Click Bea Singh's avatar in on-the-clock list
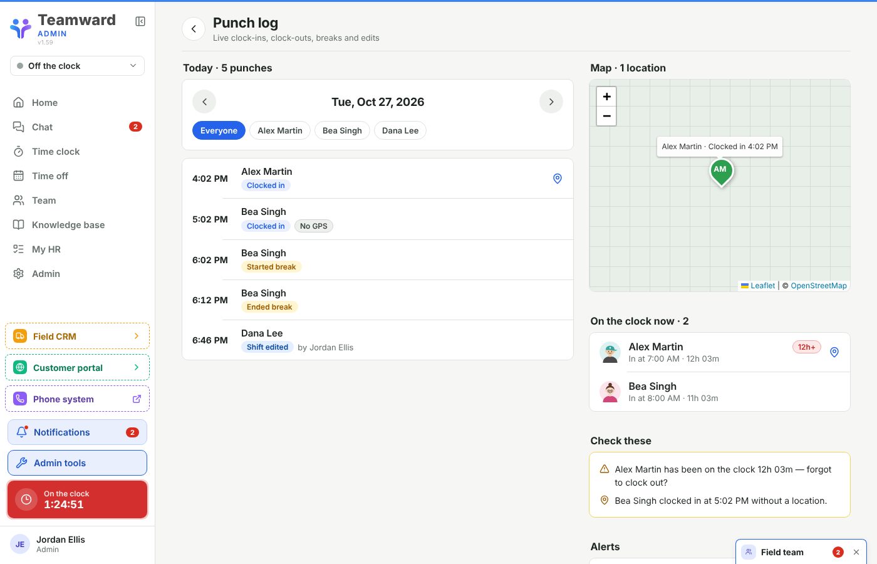 [x=610, y=392]
